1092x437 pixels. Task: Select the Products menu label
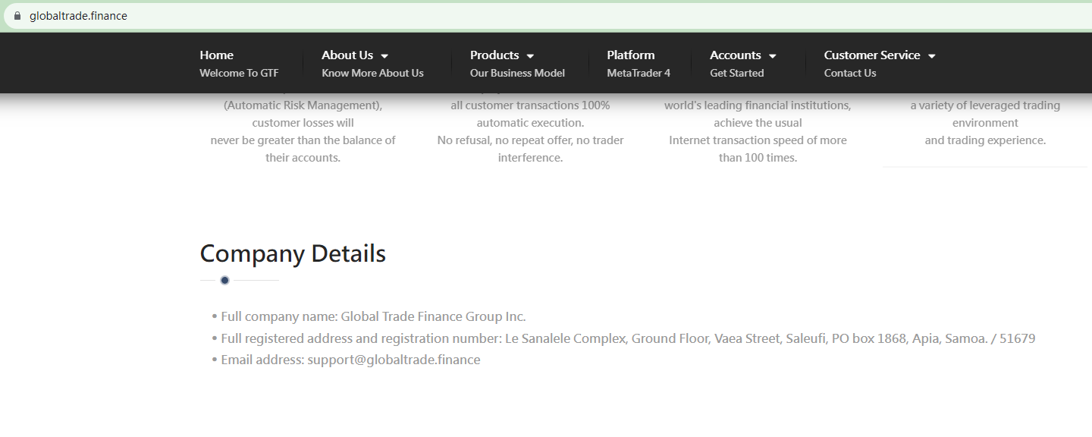[x=494, y=55]
